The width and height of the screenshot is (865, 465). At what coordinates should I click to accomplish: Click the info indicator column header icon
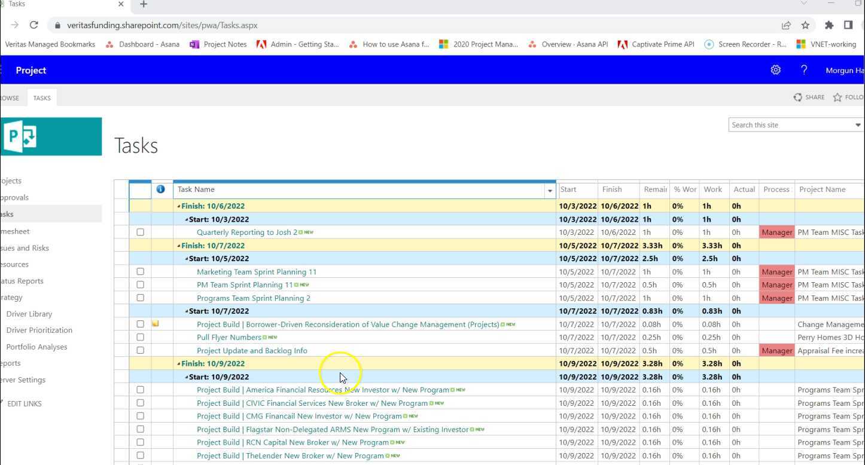160,189
